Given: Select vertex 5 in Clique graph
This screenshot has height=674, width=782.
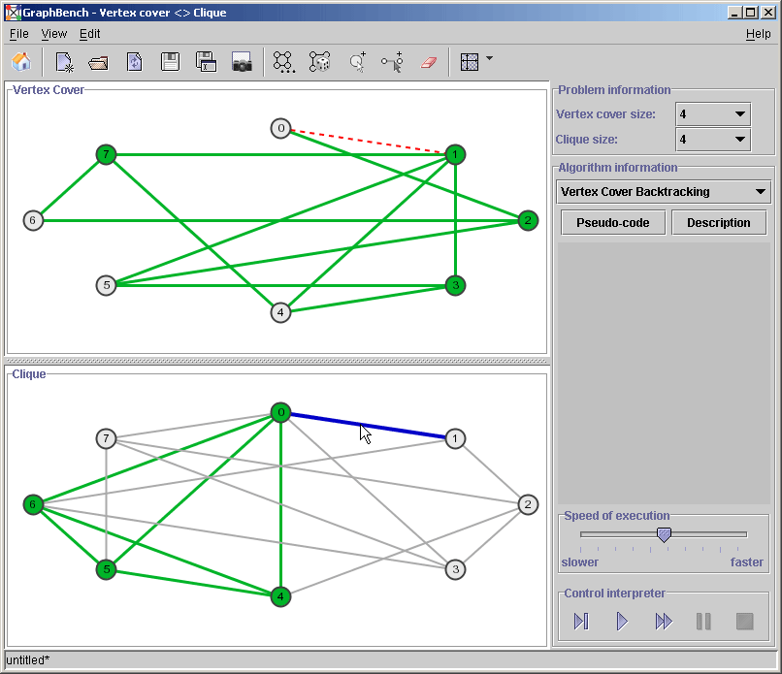Looking at the screenshot, I should pyautogui.click(x=106, y=569).
